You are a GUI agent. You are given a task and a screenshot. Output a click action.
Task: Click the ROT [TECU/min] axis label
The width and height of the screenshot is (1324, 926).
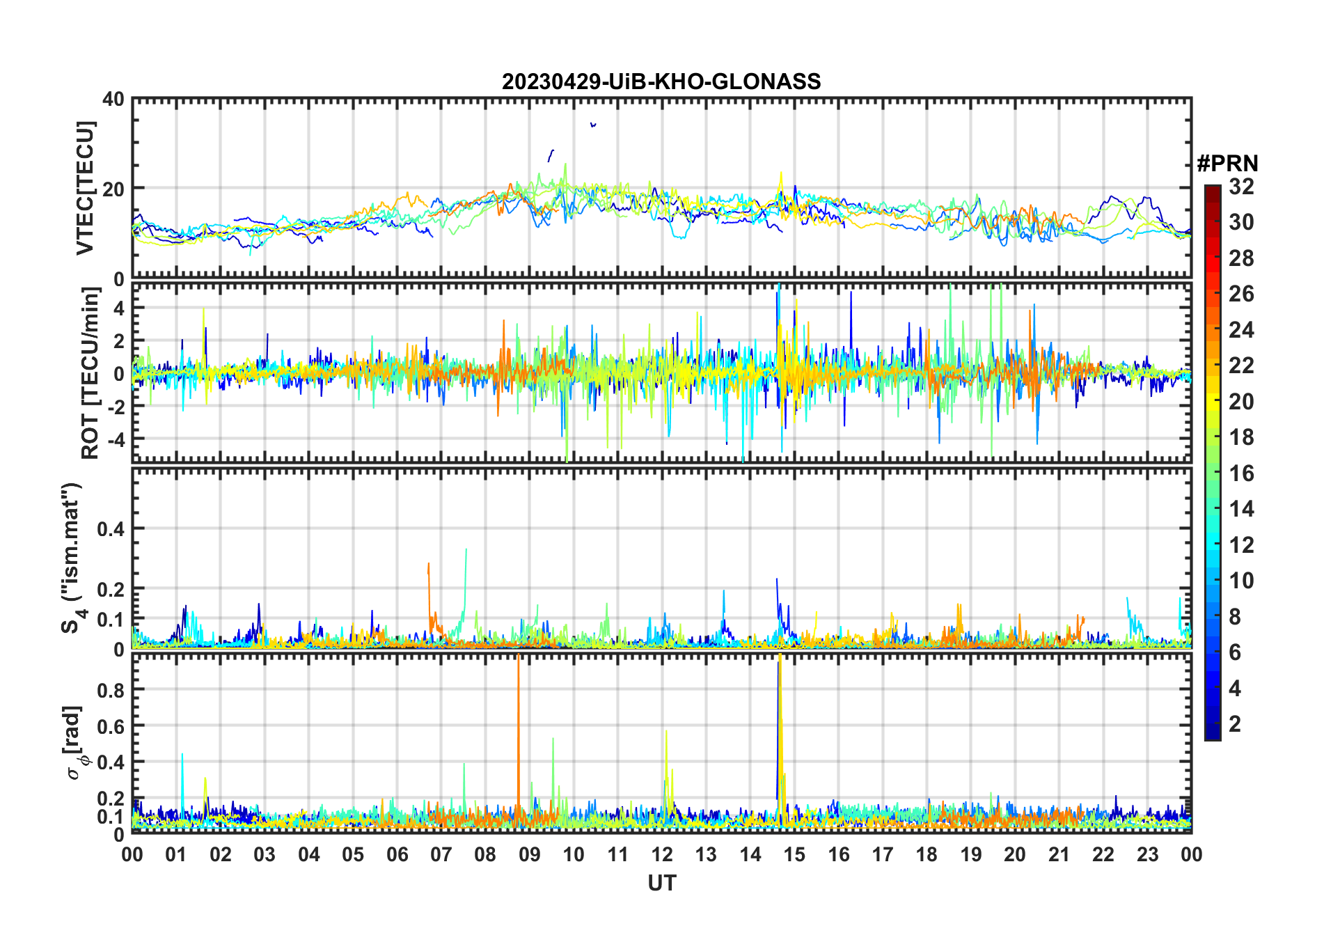tap(90, 372)
